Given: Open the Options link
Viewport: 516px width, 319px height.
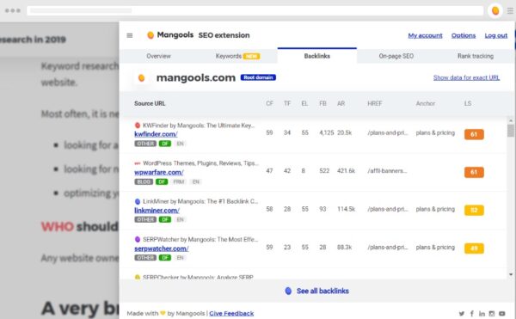Looking at the screenshot, I should [464, 35].
